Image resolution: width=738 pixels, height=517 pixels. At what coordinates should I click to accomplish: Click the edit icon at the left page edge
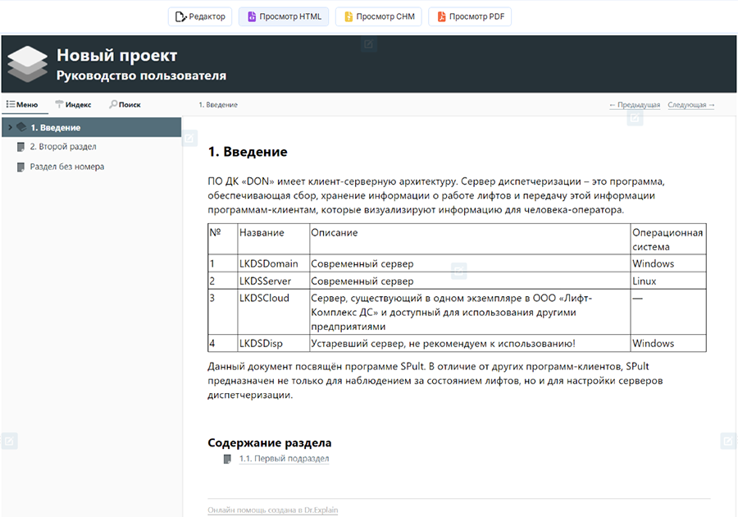click(9, 442)
